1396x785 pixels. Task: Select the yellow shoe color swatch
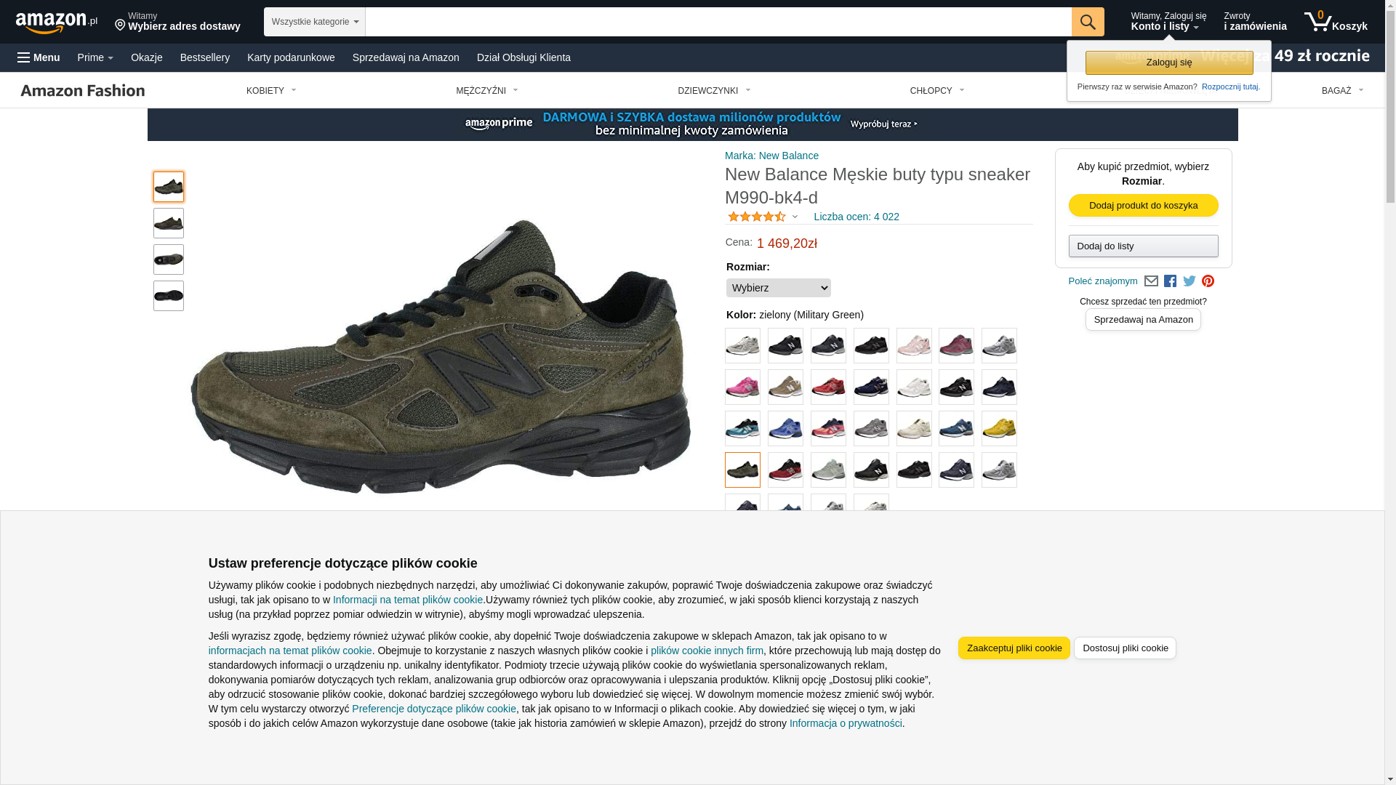point(999,429)
